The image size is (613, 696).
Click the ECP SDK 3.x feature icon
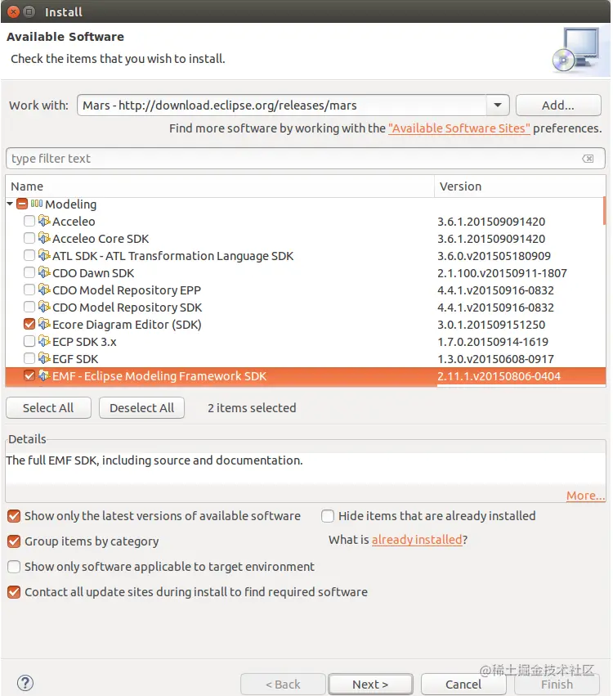click(44, 342)
